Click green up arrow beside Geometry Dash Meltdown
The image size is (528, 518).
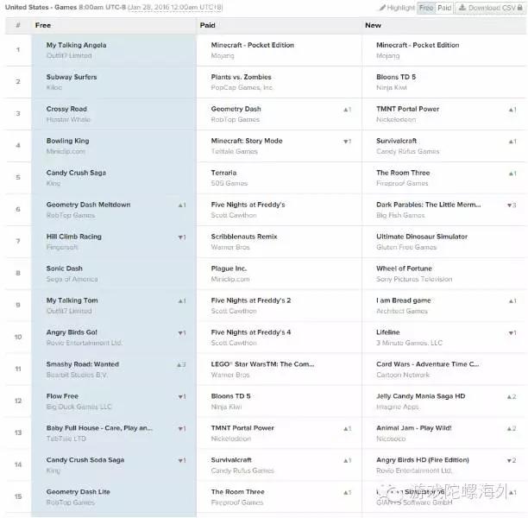click(181, 205)
